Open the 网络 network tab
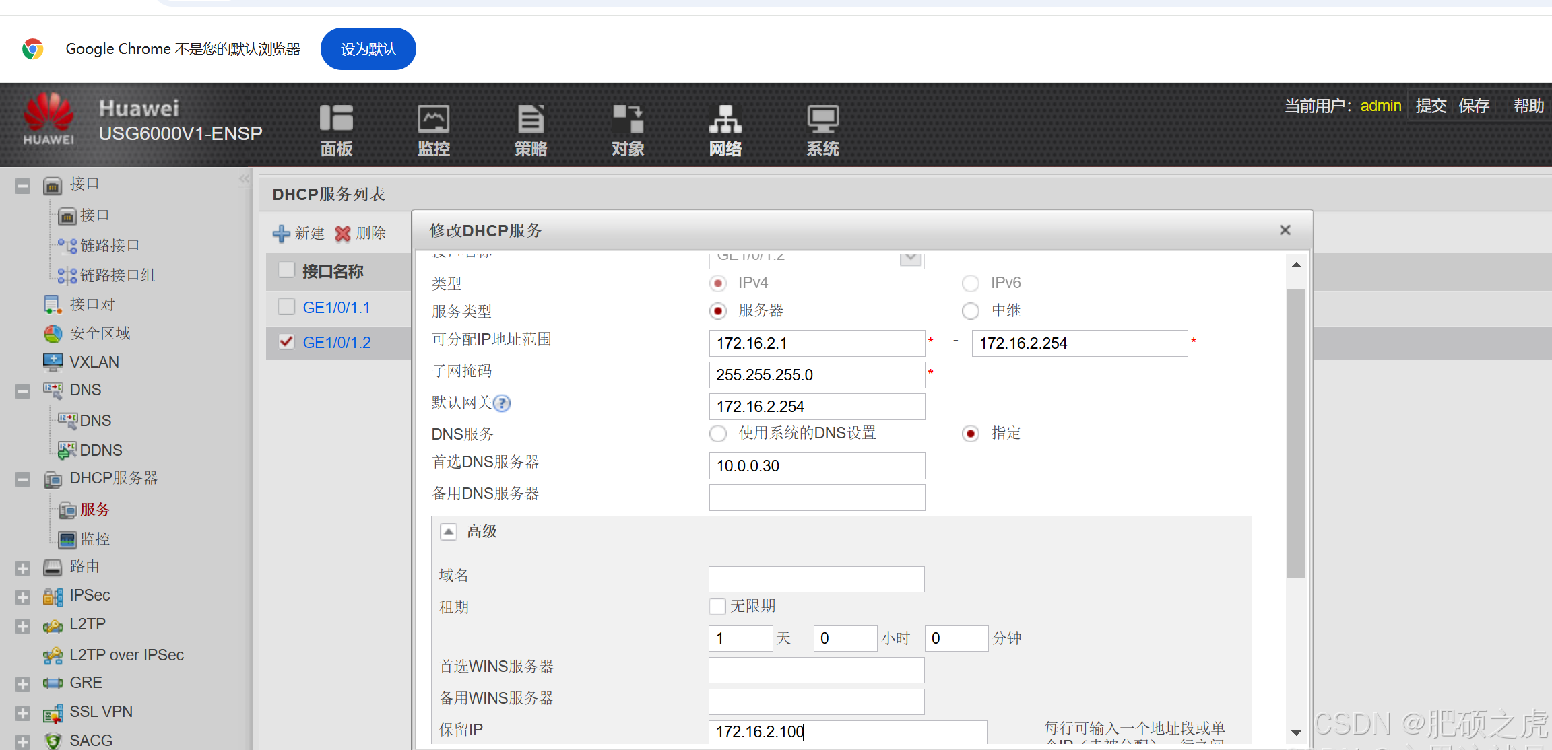The width and height of the screenshot is (1552, 750). 725,129
